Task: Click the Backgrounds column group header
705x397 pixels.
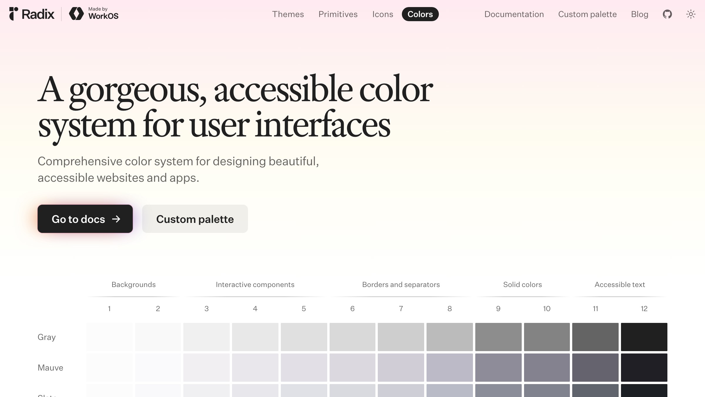Action: 133,284
